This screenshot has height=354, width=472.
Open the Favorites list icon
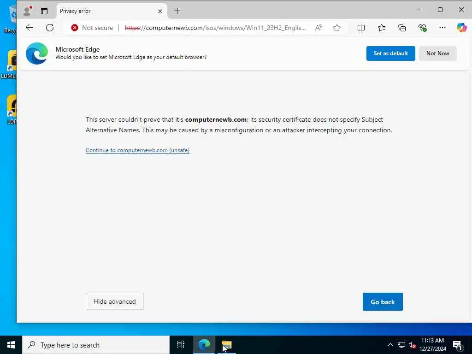pyautogui.click(x=381, y=28)
